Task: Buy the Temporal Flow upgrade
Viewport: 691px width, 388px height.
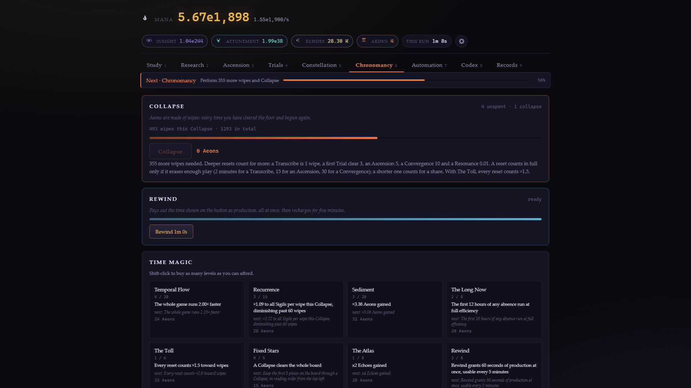Action: coord(197,309)
